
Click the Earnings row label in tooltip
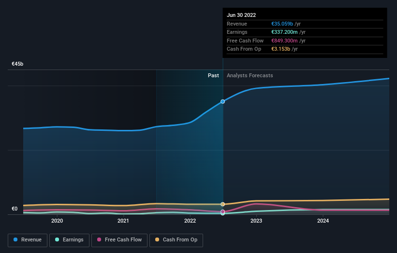coord(237,32)
